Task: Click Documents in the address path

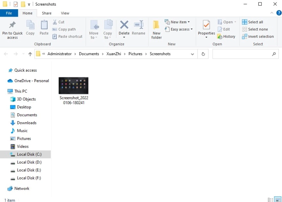Action: tap(89, 54)
